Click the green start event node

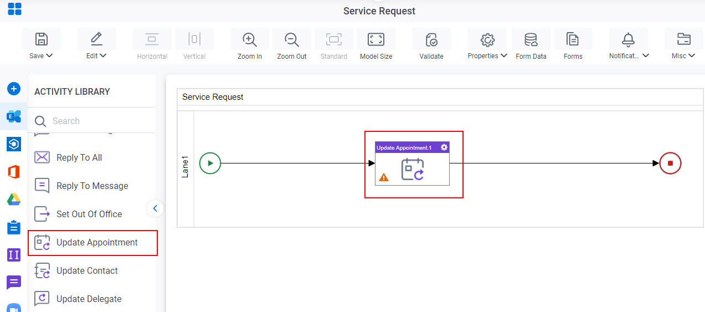click(x=210, y=163)
